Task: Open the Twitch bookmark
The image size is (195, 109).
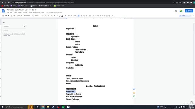Action: point(13,6)
